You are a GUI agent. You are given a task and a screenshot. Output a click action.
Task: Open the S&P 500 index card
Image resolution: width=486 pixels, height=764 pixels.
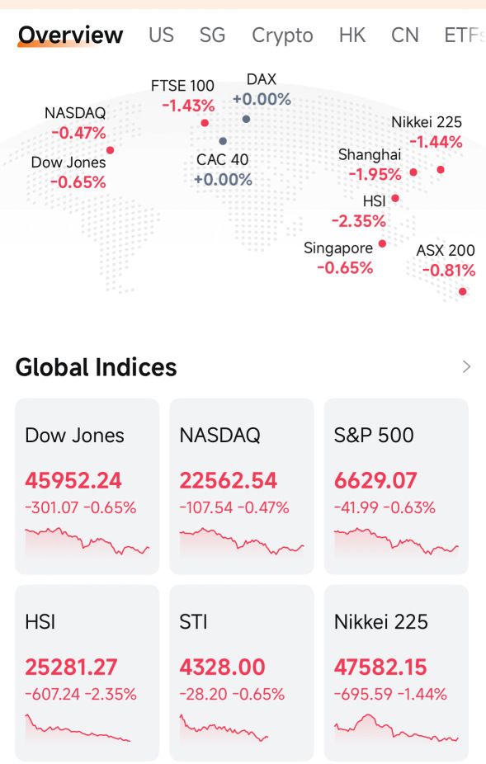pos(396,486)
